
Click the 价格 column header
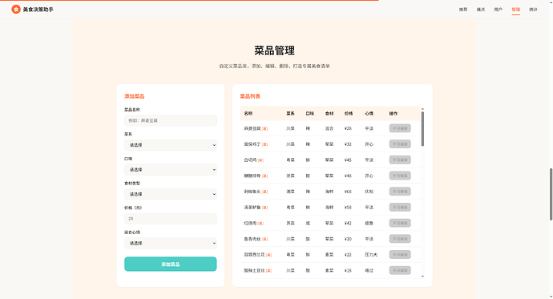[x=349, y=114]
